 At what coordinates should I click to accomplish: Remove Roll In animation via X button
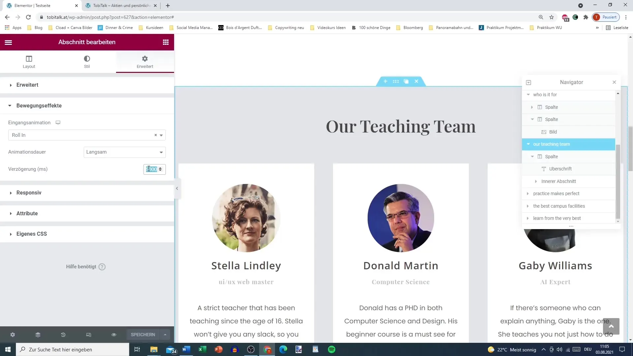coord(156,135)
